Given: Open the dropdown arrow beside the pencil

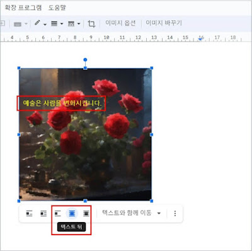Looking at the screenshot, I should click(x=45, y=25).
